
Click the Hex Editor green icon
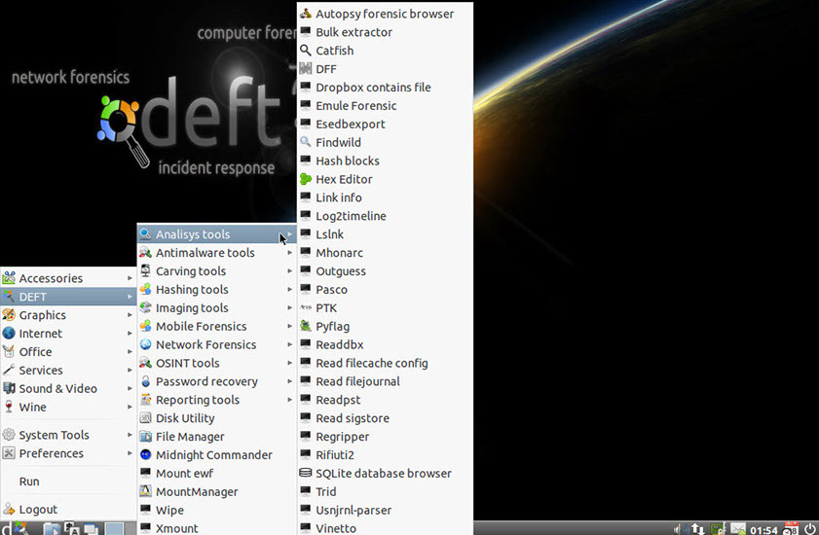click(306, 179)
